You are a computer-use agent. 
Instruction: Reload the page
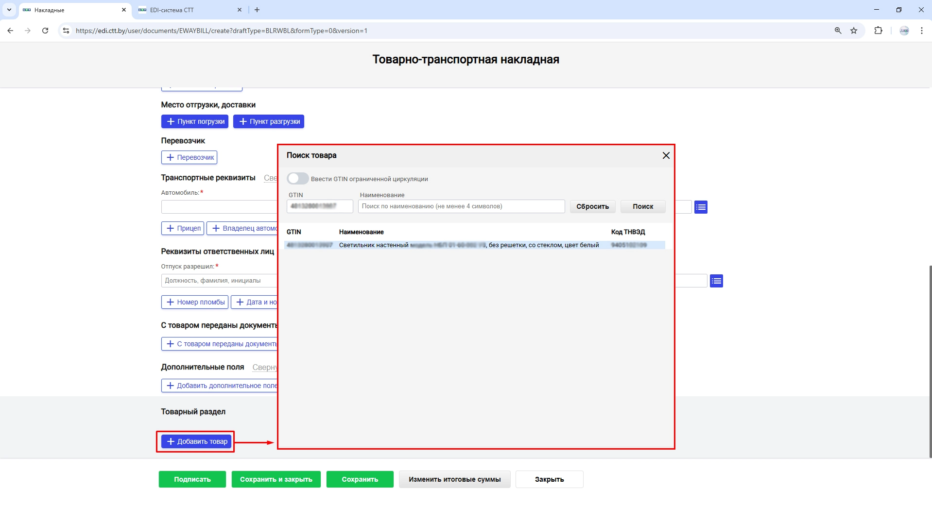pyautogui.click(x=45, y=31)
